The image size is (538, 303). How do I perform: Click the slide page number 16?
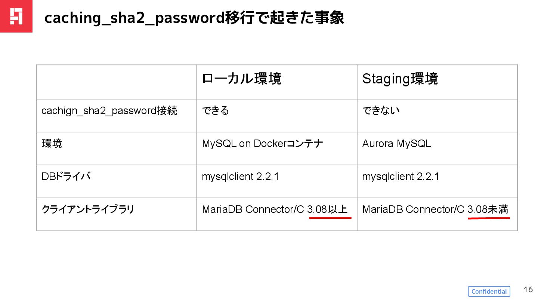click(x=528, y=290)
